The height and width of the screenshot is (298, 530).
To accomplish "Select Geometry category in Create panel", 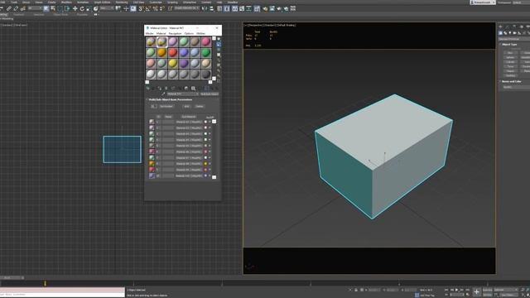I will (x=500, y=33).
